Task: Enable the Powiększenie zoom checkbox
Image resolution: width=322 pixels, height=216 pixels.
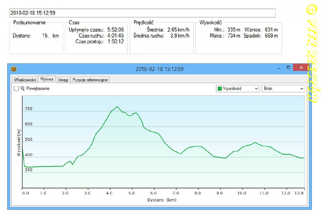Action: (x=16, y=89)
